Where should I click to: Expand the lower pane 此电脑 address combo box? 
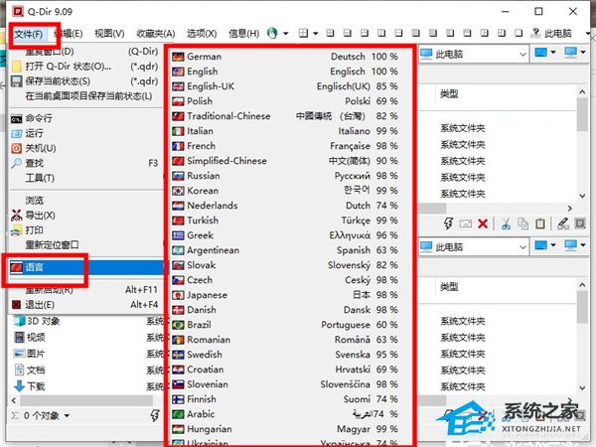523,247
